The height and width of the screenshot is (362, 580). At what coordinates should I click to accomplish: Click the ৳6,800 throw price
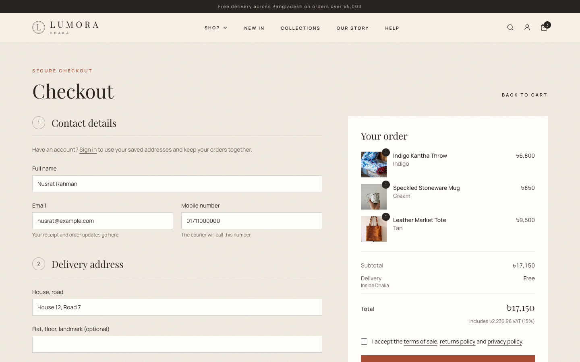click(x=525, y=156)
